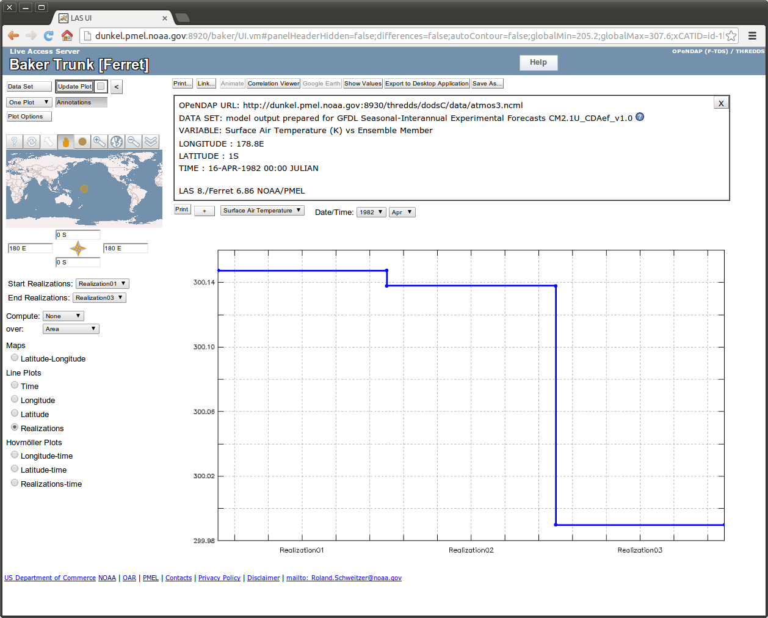Click page icon in address bar

[87, 36]
